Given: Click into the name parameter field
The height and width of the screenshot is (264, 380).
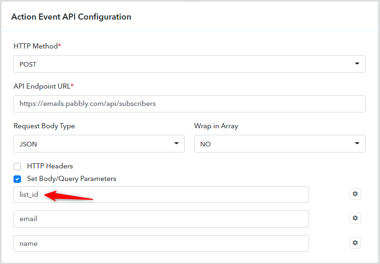Looking at the screenshot, I should pyautogui.click(x=161, y=243).
